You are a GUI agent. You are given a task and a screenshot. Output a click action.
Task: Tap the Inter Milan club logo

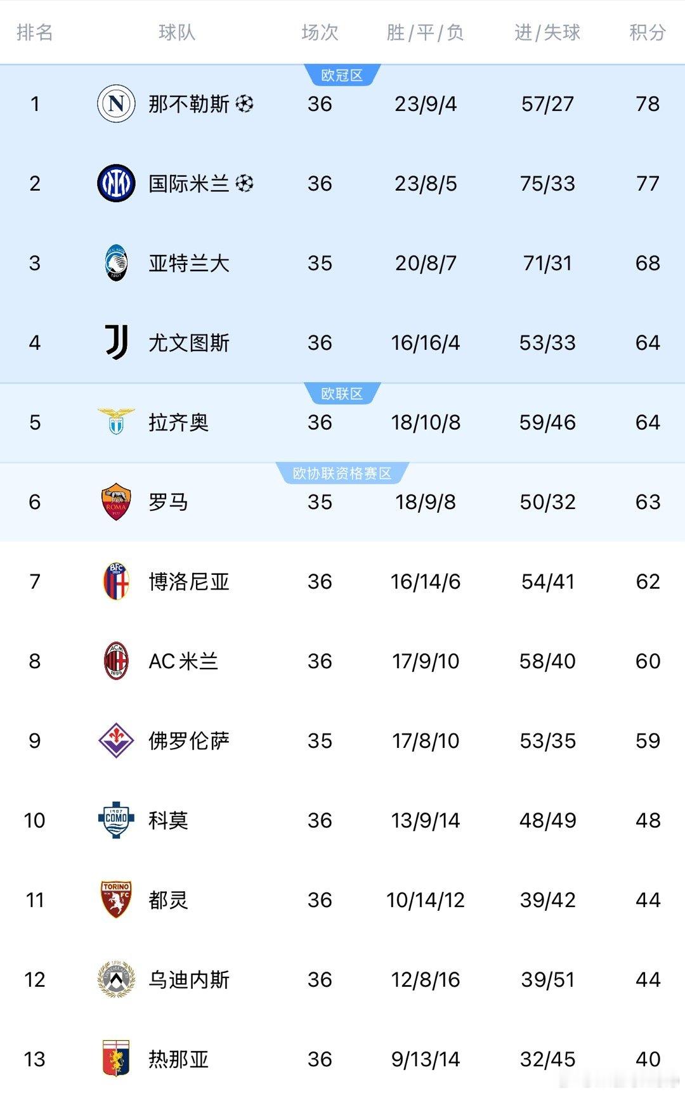116,183
